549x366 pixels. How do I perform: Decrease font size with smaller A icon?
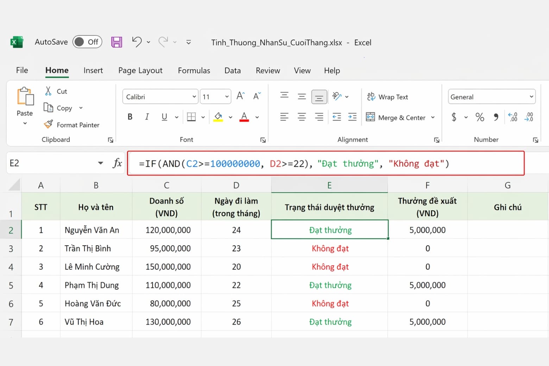[x=257, y=96]
